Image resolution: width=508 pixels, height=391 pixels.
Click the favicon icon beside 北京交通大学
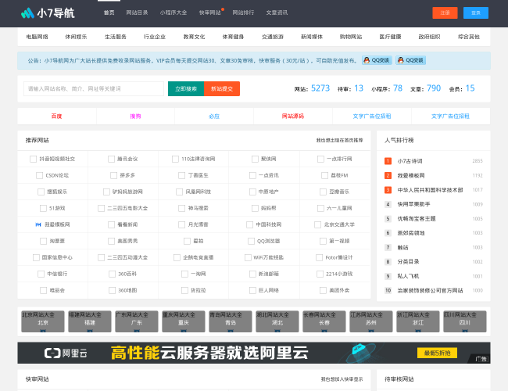[318, 224]
